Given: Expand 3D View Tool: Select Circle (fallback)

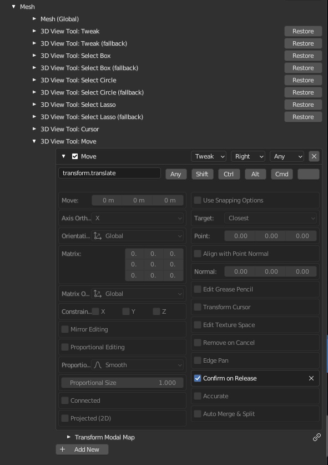Looking at the screenshot, I should pyautogui.click(x=34, y=92).
